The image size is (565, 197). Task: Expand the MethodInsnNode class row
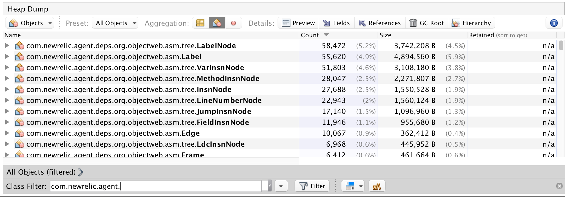7,79
